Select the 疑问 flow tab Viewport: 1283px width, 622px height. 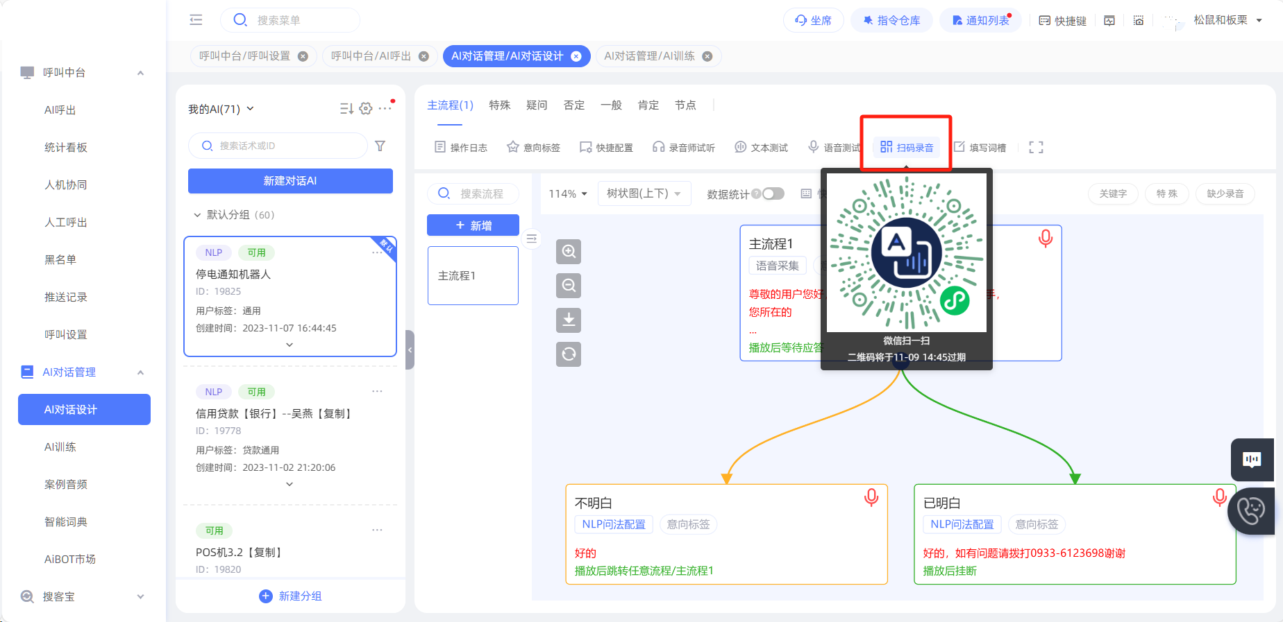tap(537, 105)
